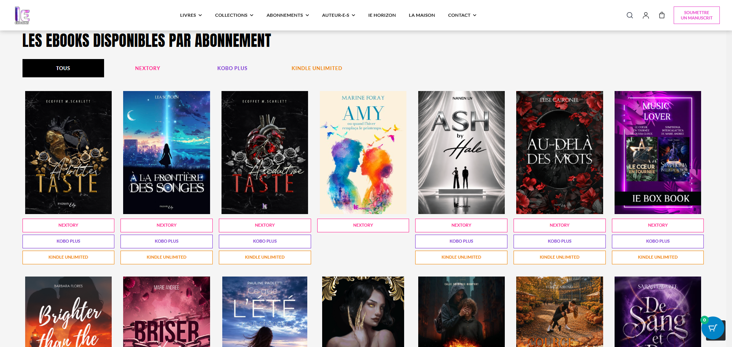Open the A Seductive Taste book cover

pos(265,152)
